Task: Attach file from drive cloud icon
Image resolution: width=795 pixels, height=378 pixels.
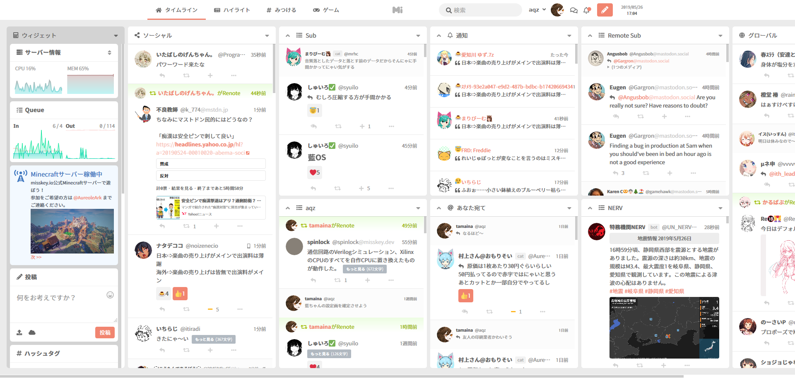Action: (32, 333)
